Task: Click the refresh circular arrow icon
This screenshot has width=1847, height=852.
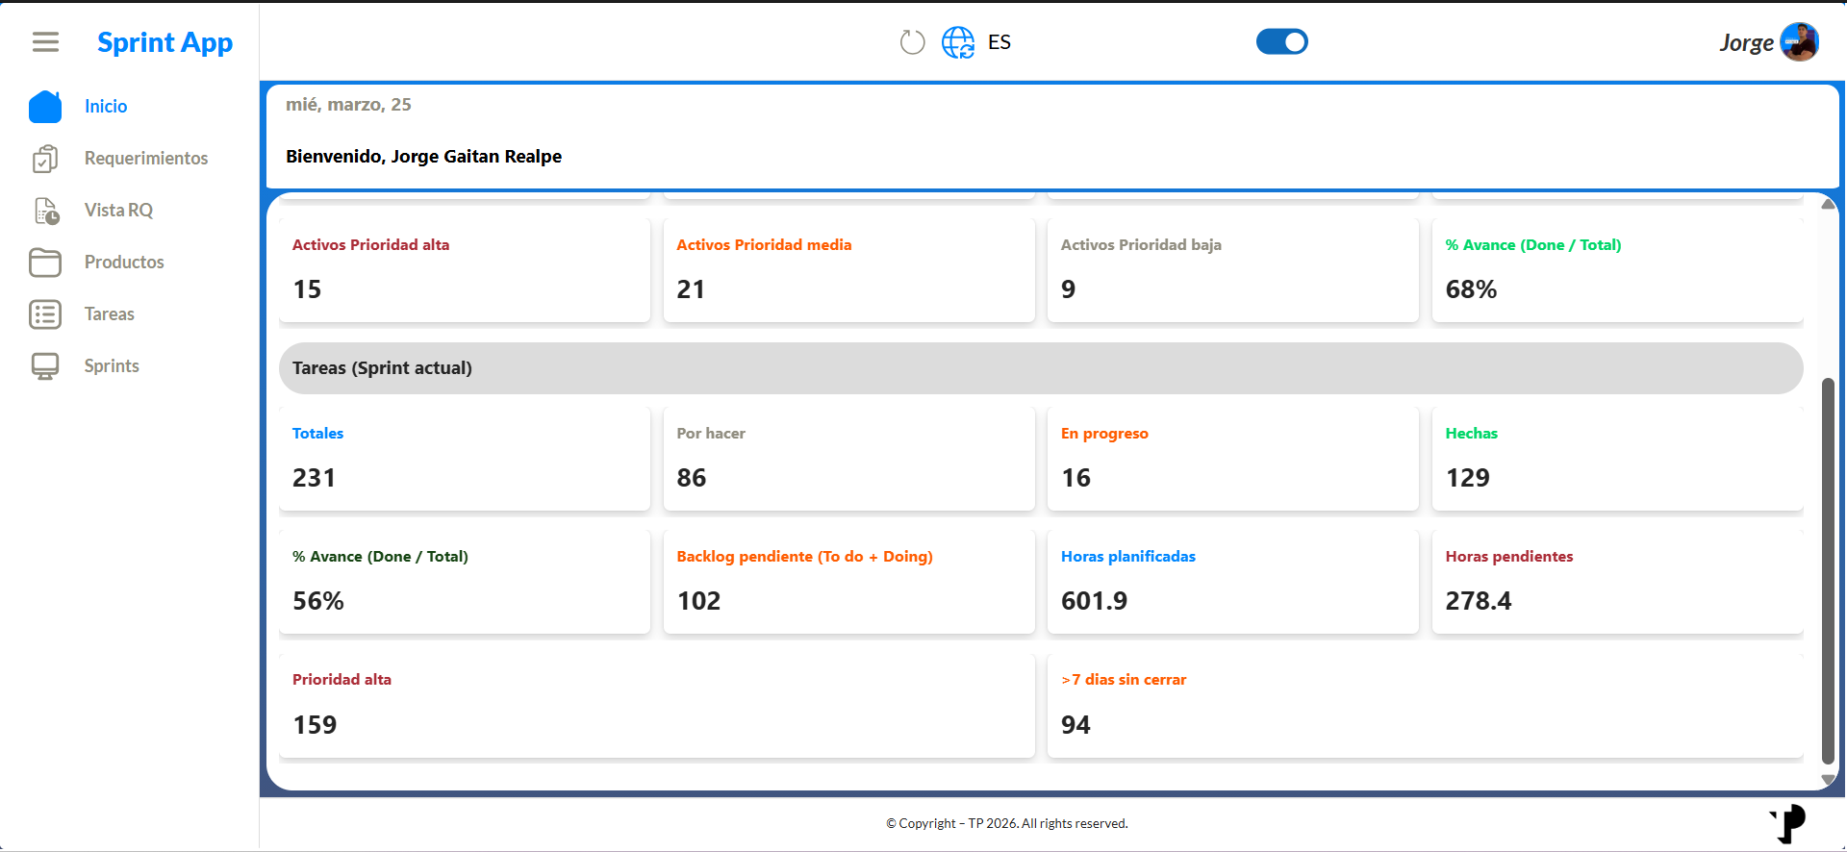Action: tap(912, 42)
